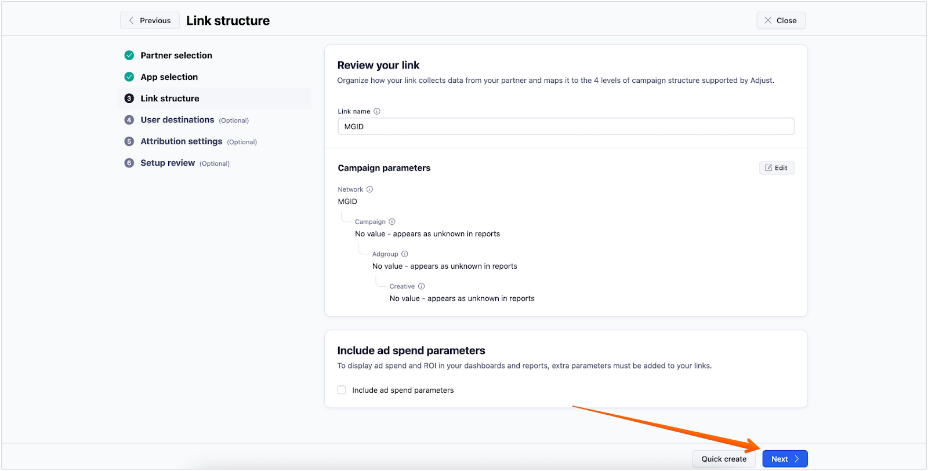Click the Quick create button
928x471 pixels.
click(x=724, y=459)
